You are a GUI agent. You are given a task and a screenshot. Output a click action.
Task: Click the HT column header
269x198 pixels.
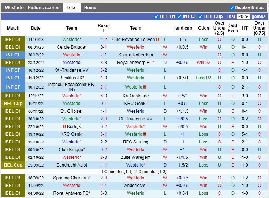tap(245, 28)
